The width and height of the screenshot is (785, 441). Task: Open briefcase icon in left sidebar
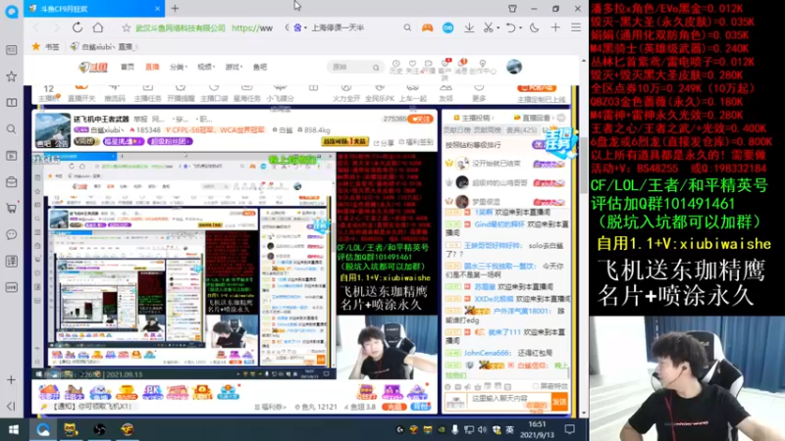[x=11, y=181]
